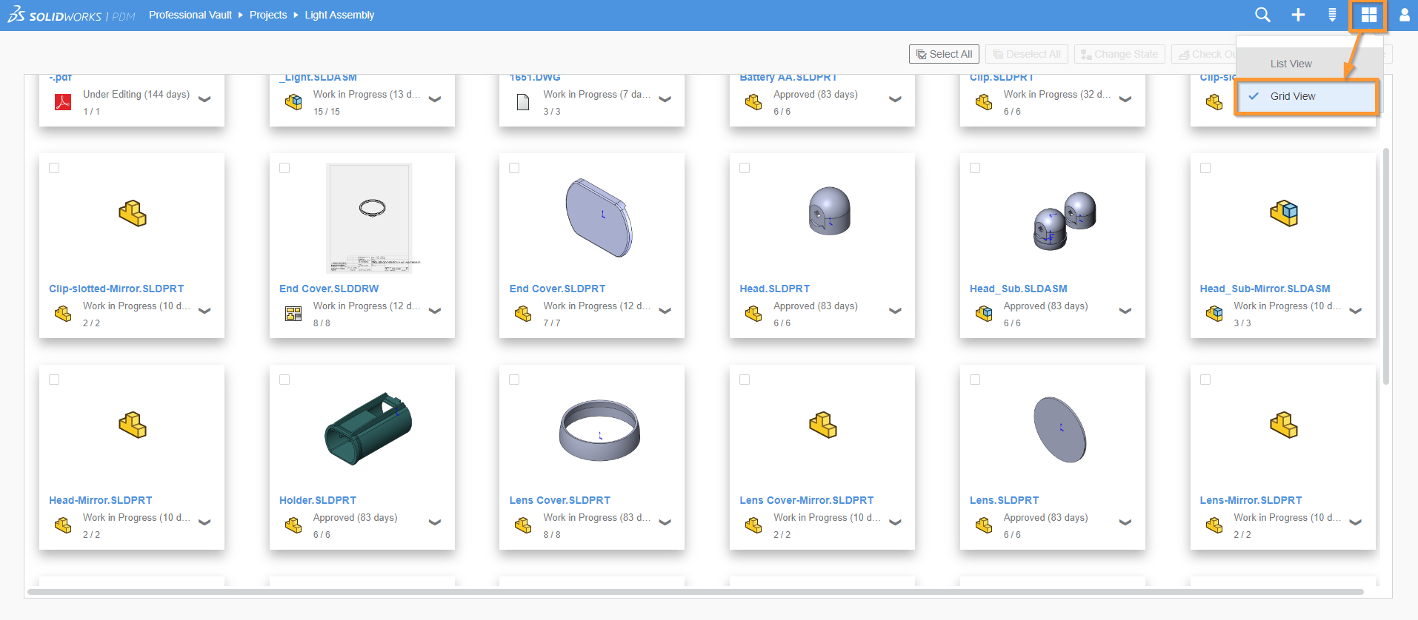This screenshot has width=1418, height=620.
Task: Expand details chevron for Head.SLDPRT
Action: point(895,311)
